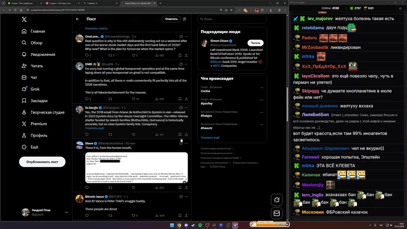The image size is (407, 229).
Task: Open more options on DMB post
Action: point(186,64)
